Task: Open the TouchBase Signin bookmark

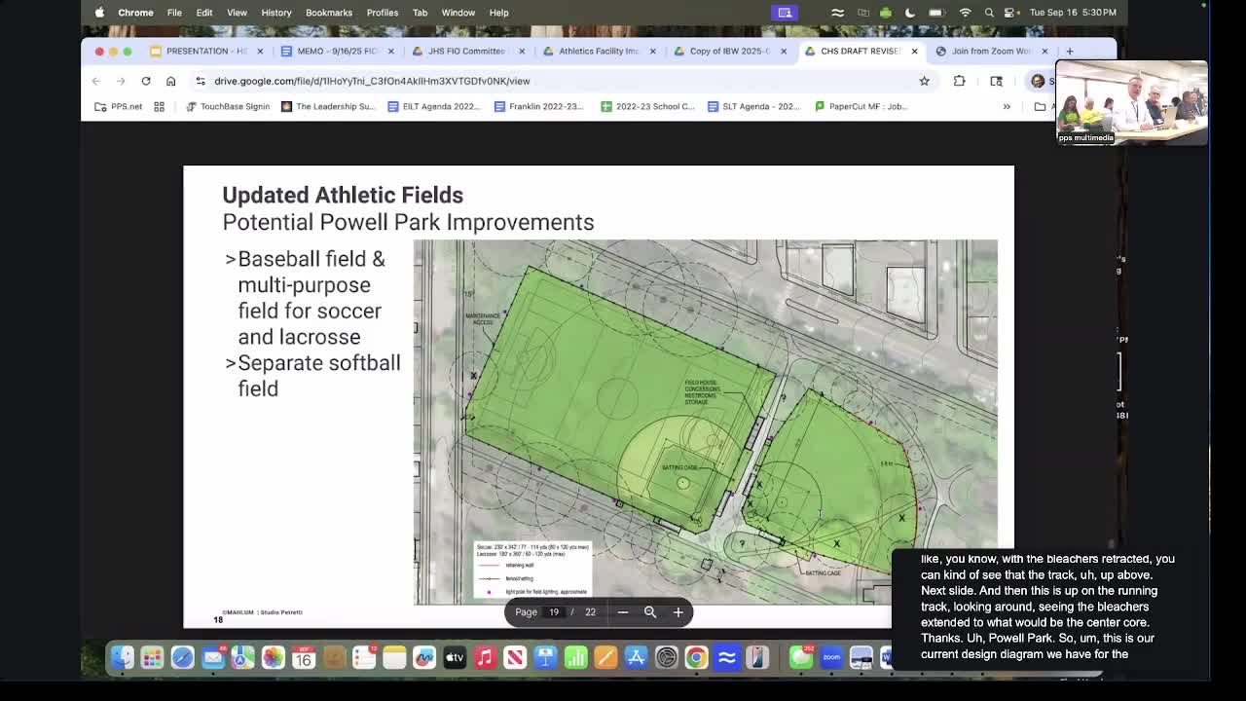Action: 227,106
